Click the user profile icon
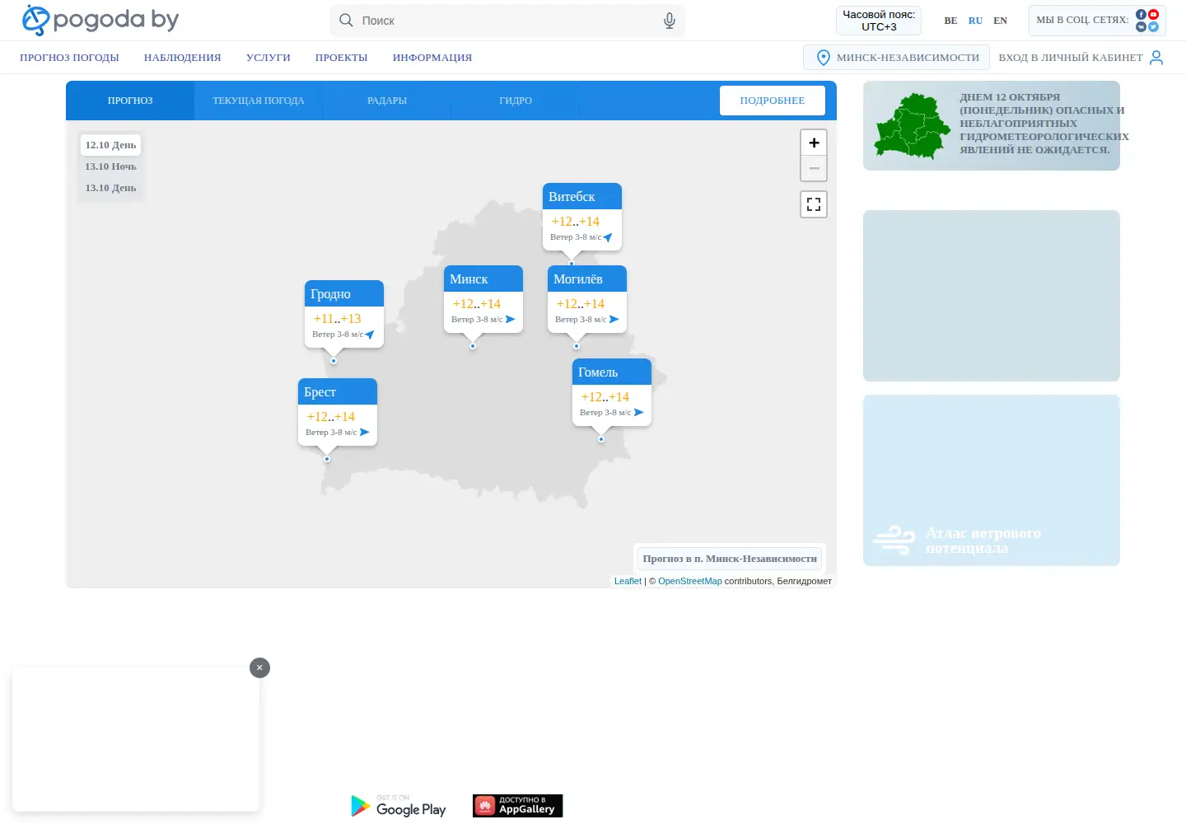Screen dimensions: 1186x824 point(1156,57)
